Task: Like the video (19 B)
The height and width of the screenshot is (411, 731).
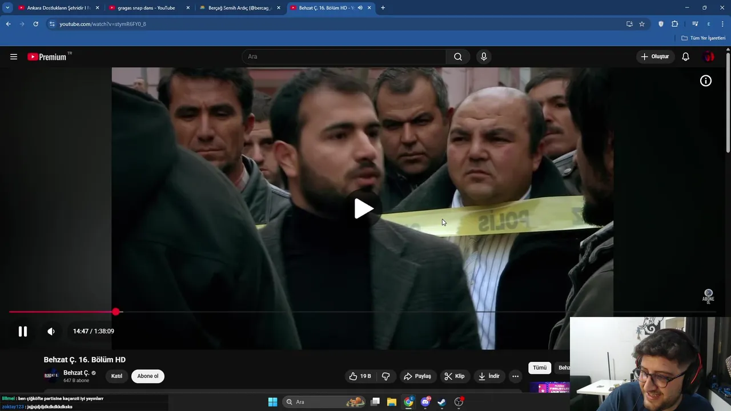Action: point(360,376)
